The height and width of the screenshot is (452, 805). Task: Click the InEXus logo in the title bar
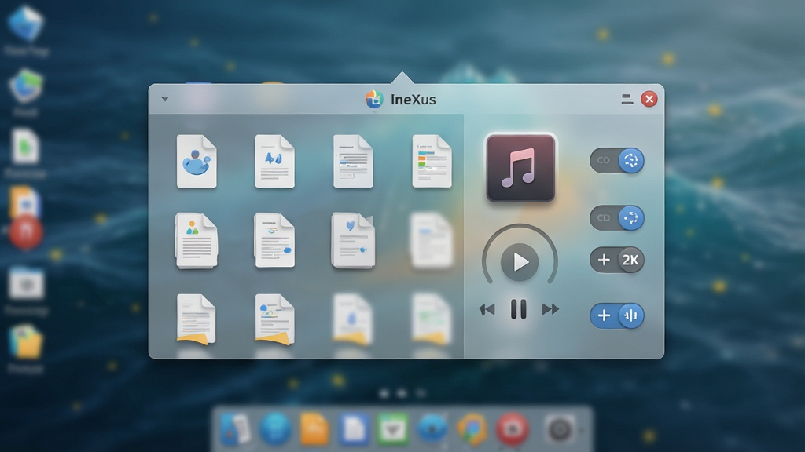tap(374, 99)
